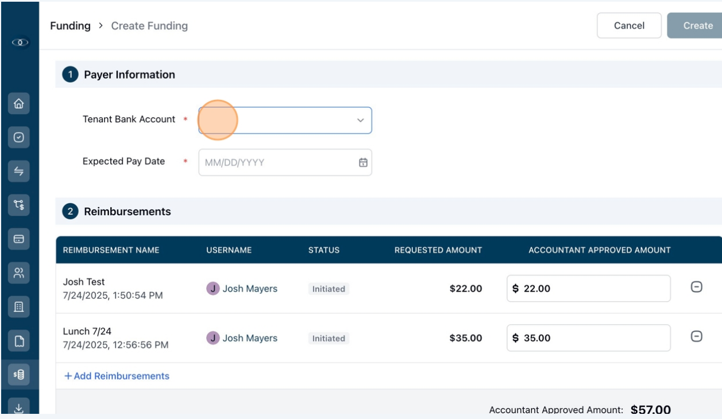Click the Create Funding breadcrumb text
This screenshot has height=419, width=722.
(149, 26)
